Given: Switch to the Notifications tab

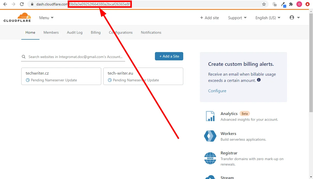Looking at the screenshot, I should 151,32.
